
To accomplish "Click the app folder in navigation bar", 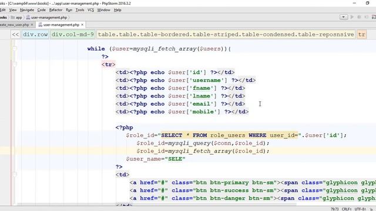I will (16, 18).
